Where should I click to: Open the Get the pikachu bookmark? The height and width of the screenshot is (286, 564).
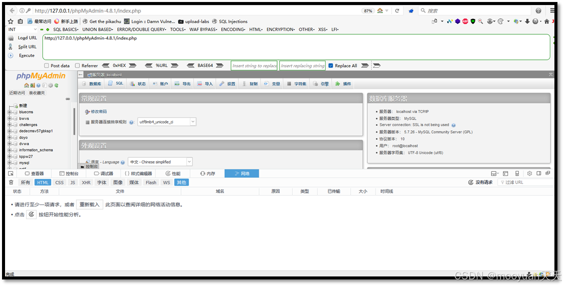pos(102,22)
